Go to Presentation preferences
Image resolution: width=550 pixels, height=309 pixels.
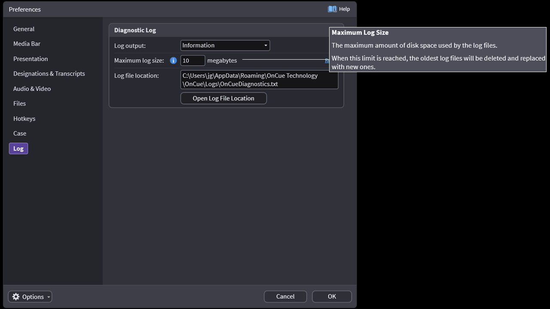coord(31,59)
